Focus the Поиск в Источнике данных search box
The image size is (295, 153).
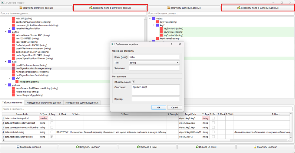73,14
